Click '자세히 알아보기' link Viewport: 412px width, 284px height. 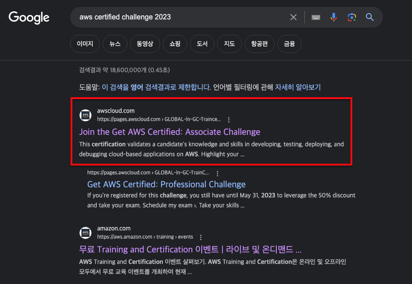tap(298, 87)
